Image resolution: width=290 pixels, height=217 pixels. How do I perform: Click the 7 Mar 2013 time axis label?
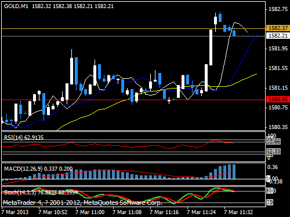pos(15,212)
